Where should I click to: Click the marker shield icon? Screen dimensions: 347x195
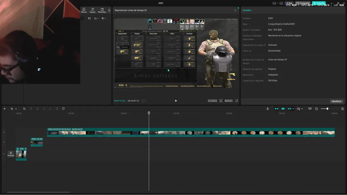coord(63,109)
